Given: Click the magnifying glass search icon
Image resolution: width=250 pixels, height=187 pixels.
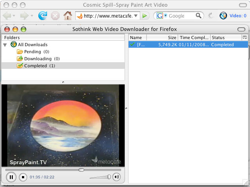Looking at the screenshot, I should (x=199, y=16).
